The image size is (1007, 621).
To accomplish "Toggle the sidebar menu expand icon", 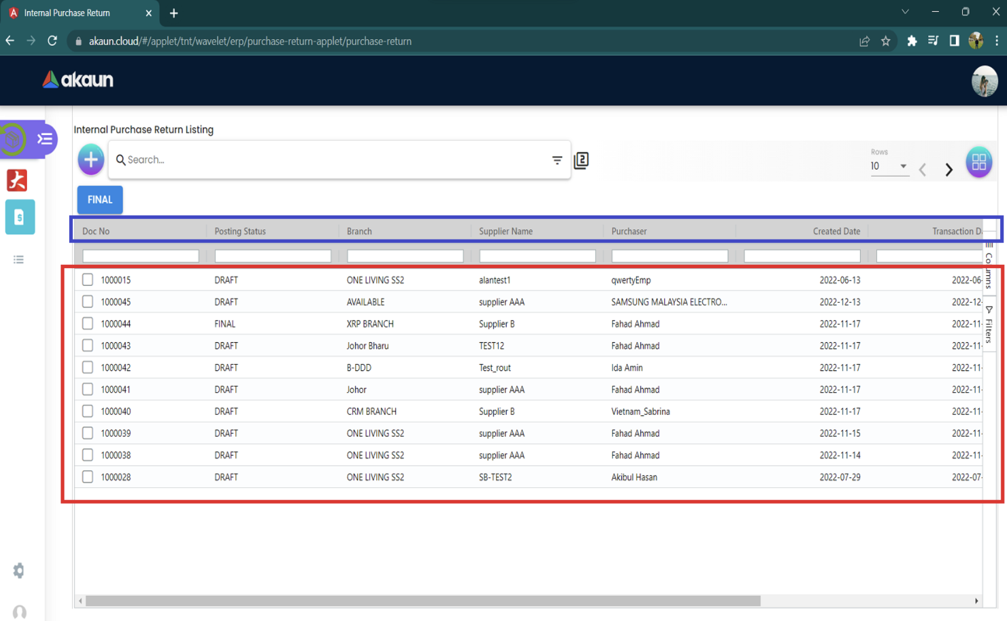I will click(x=45, y=139).
